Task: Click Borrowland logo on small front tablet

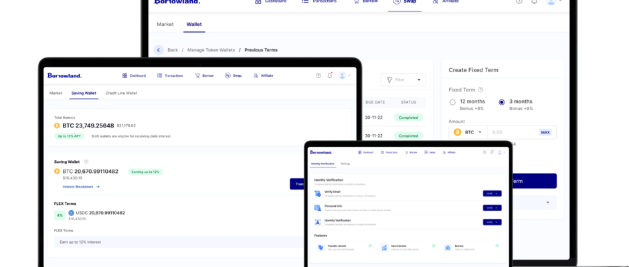Action: tap(321, 152)
